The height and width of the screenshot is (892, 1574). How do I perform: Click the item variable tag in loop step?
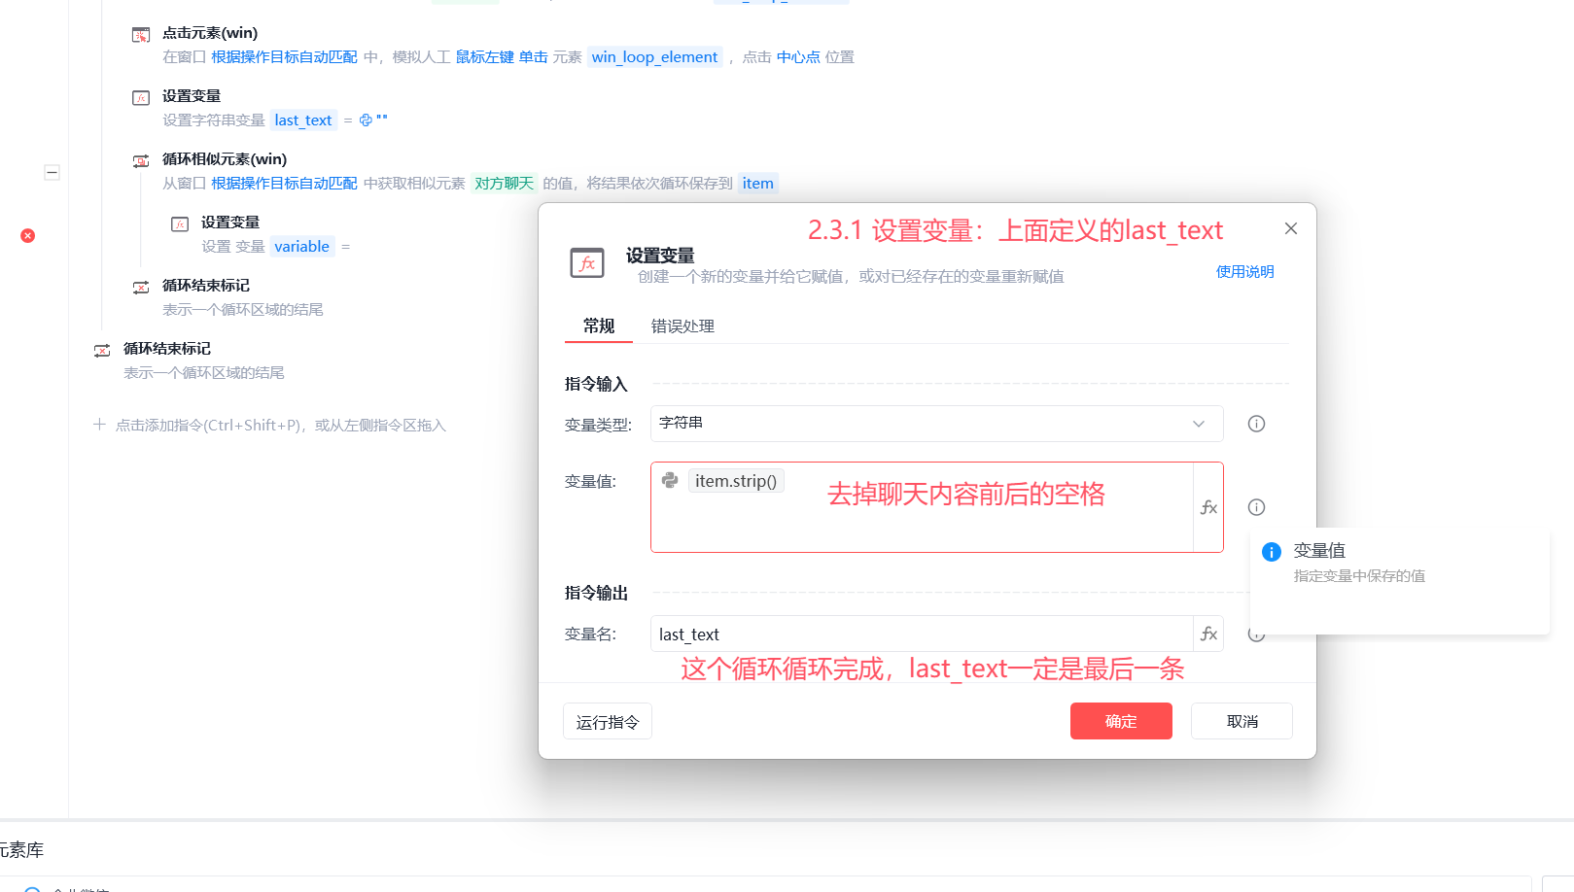click(x=758, y=184)
